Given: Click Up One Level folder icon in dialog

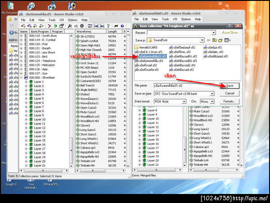Looking at the screenshot, I should click(214, 41).
